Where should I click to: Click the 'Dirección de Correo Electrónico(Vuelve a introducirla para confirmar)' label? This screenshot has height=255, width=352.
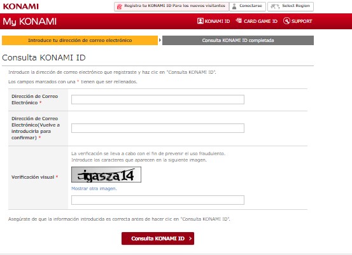[36, 128]
